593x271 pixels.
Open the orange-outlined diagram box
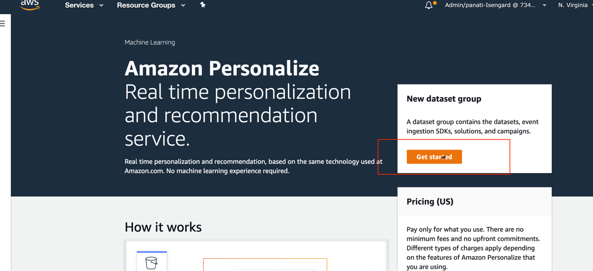click(x=265, y=264)
